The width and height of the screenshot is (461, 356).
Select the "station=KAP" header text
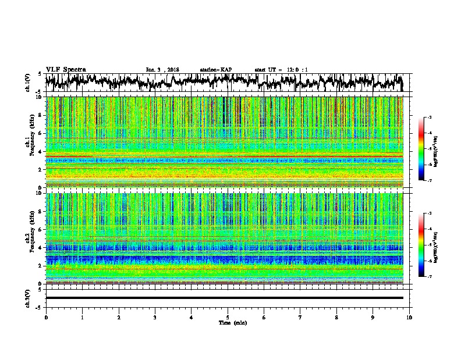[x=216, y=70]
